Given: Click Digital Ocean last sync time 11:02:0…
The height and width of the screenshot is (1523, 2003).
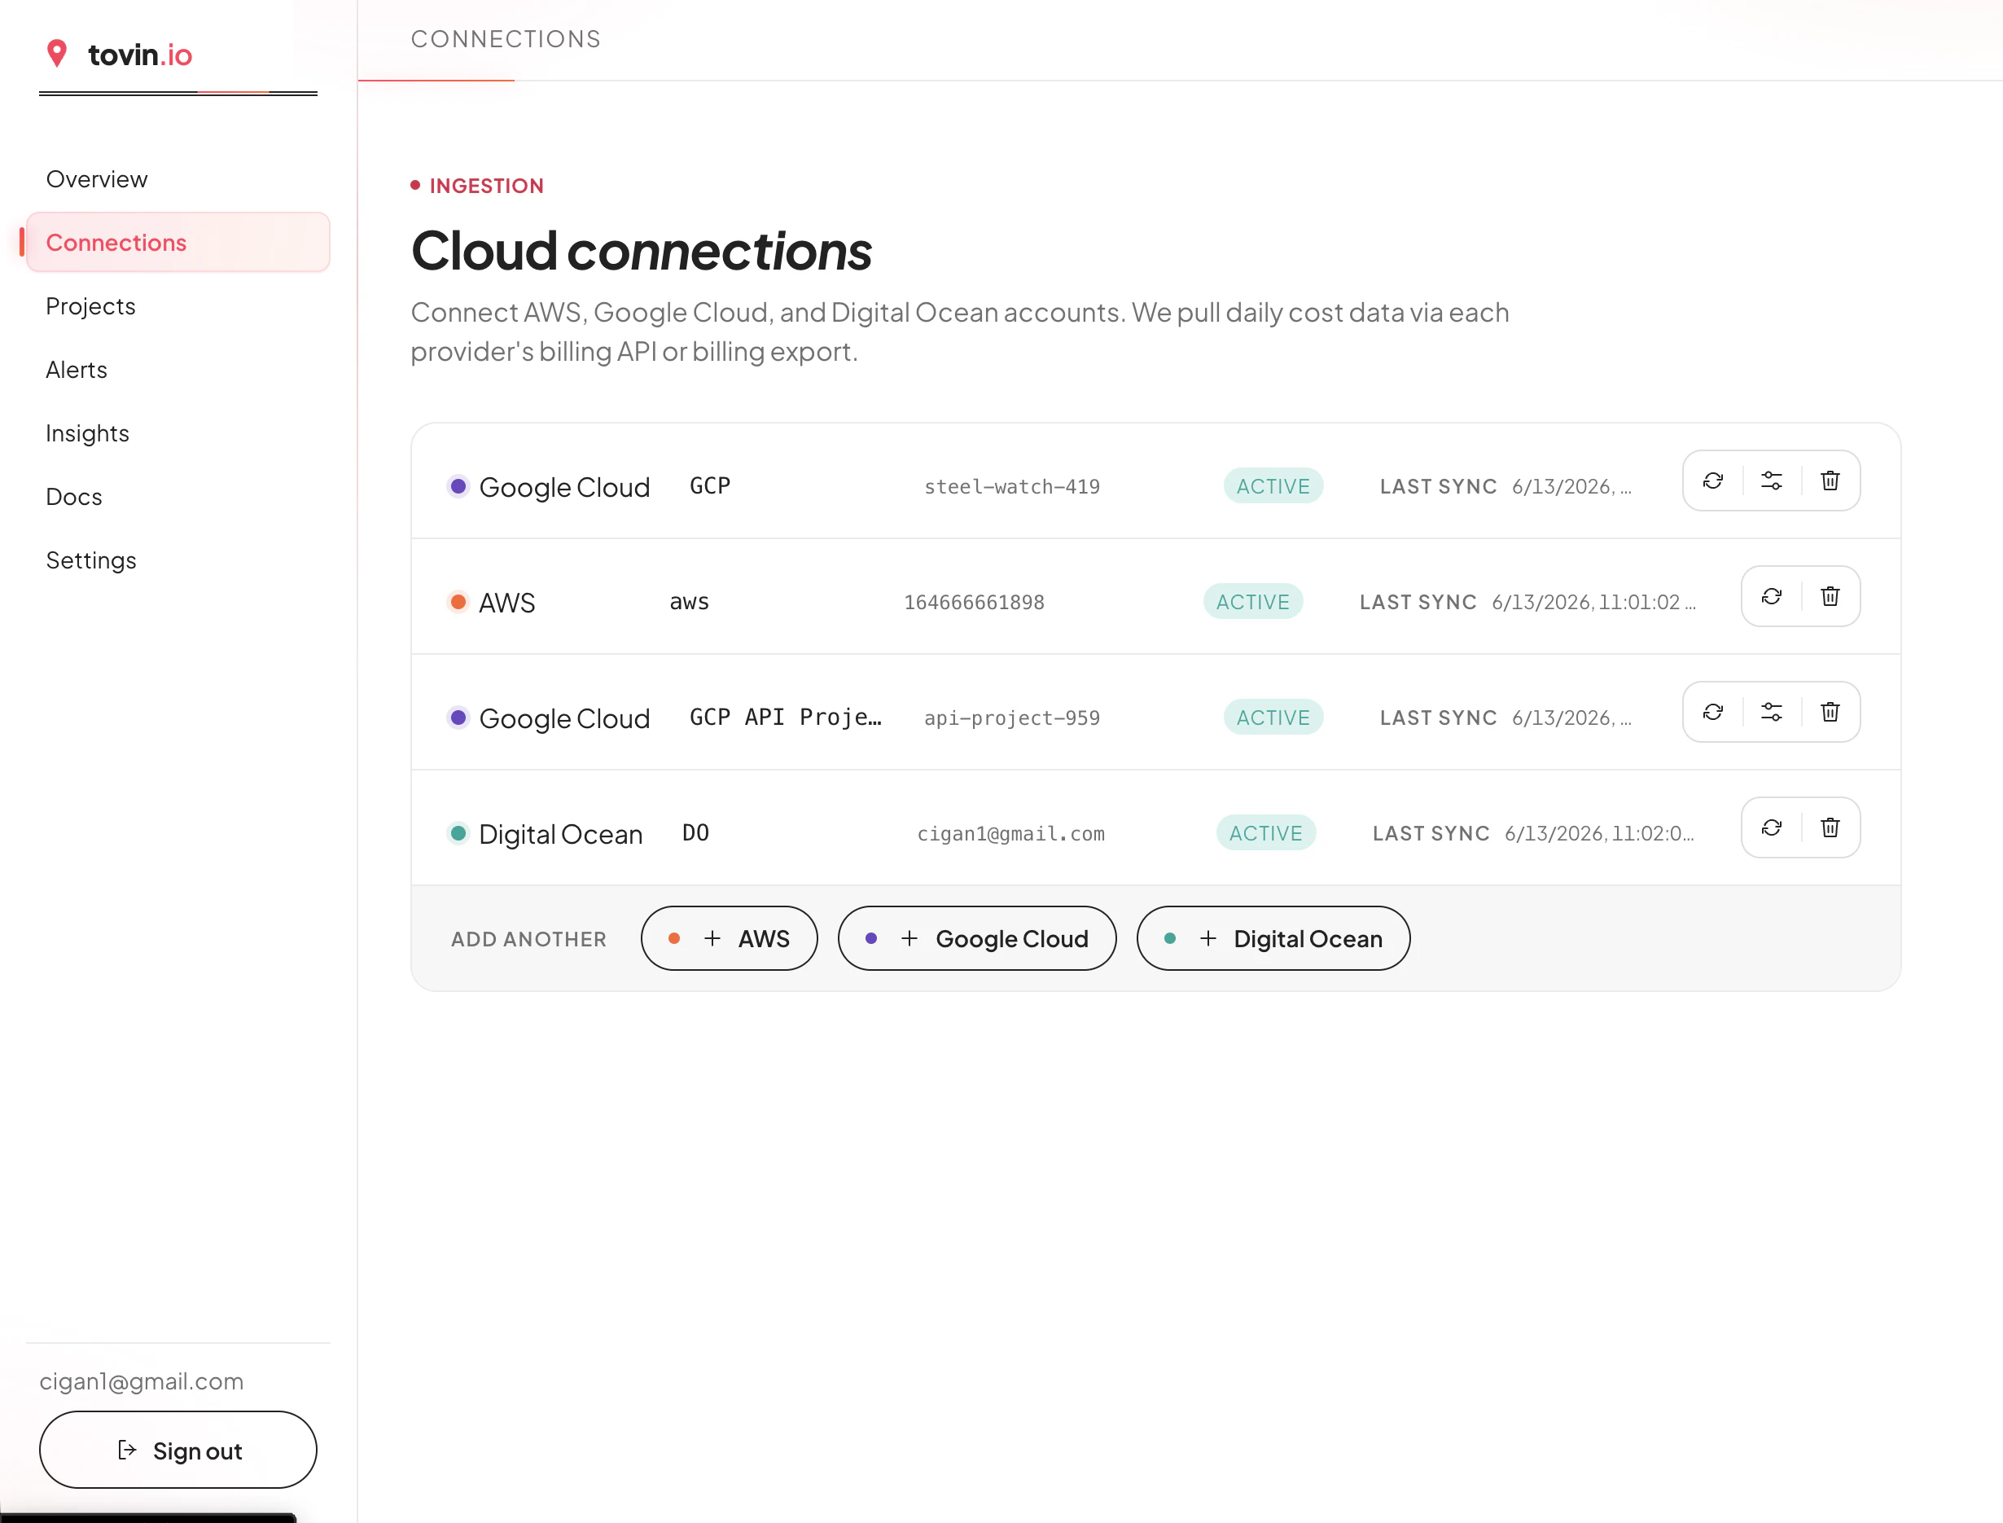Looking at the screenshot, I should (x=1599, y=833).
